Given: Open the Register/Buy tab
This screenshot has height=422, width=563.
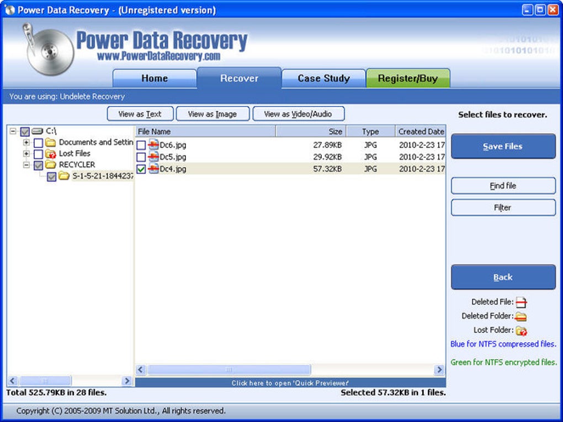Looking at the screenshot, I should coord(408,78).
